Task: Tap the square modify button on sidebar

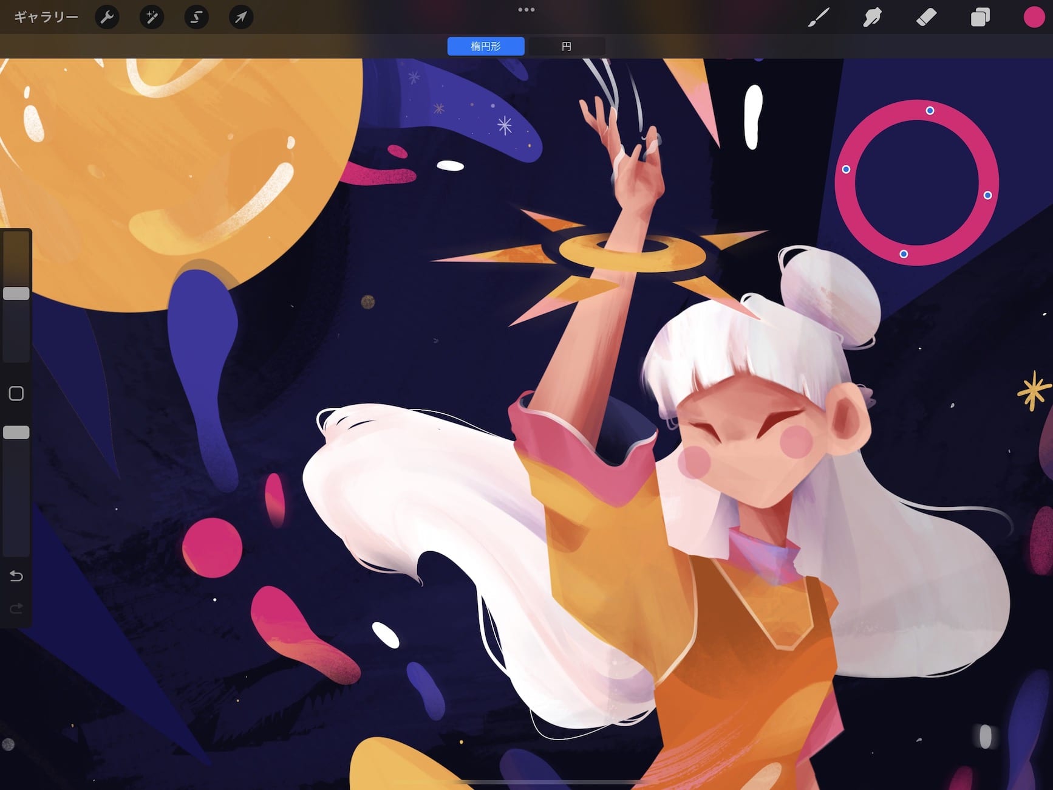Action: [16, 393]
